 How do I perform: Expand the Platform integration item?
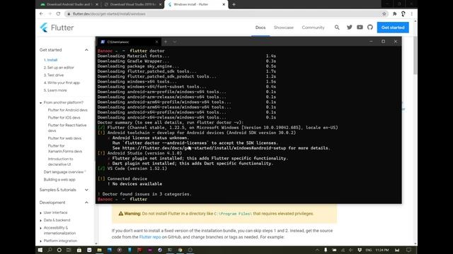coord(41,241)
